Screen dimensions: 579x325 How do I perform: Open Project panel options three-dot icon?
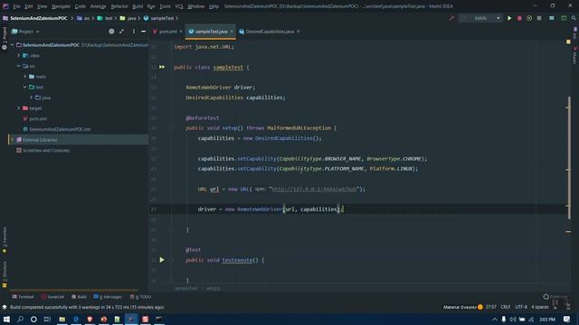click(133, 32)
